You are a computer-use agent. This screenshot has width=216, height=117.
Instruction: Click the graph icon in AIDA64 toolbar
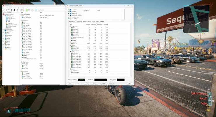pos(17,10)
